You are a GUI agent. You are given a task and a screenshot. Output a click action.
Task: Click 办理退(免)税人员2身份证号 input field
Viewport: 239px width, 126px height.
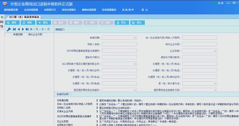(200, 77)
